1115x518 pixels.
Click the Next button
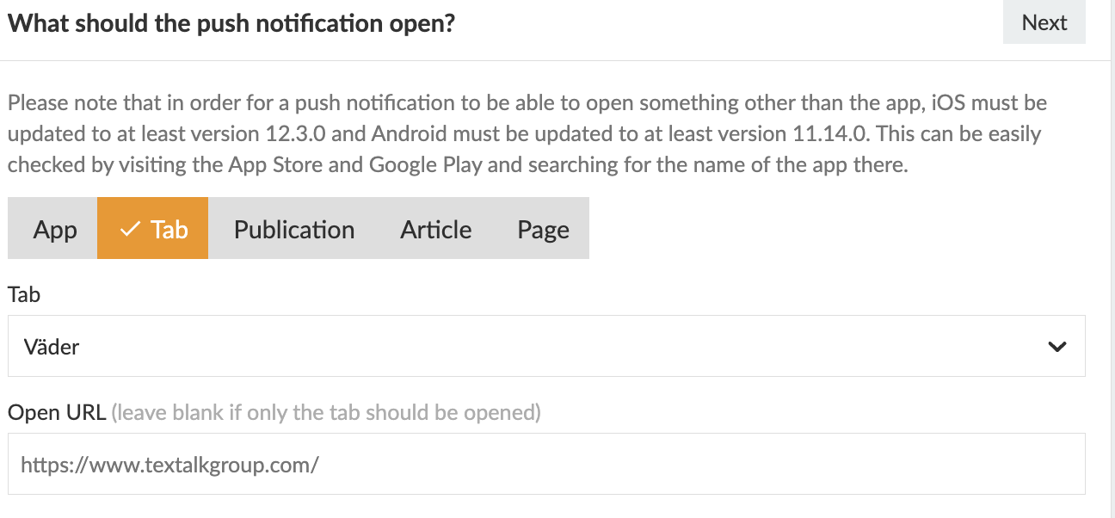pyautogui.click(x=1044, y=22)
